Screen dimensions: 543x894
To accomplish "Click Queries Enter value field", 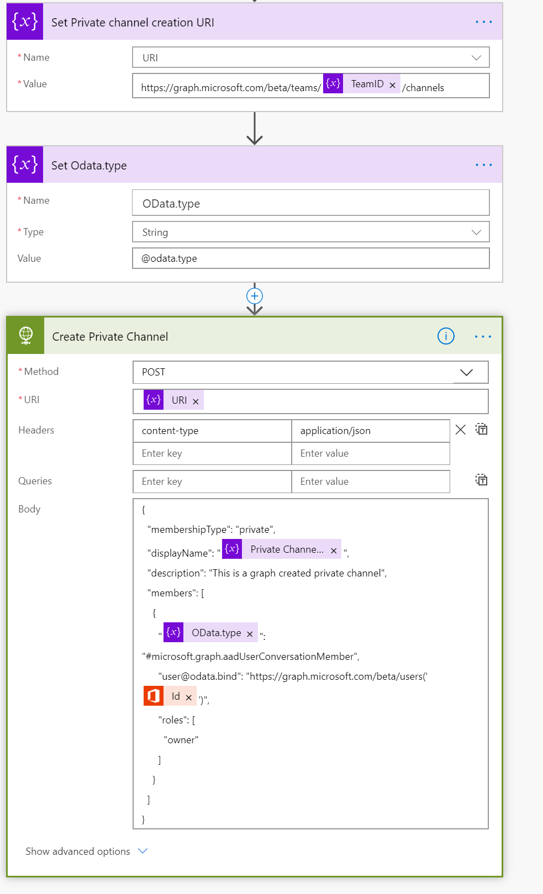I will (x=371, y=482).
